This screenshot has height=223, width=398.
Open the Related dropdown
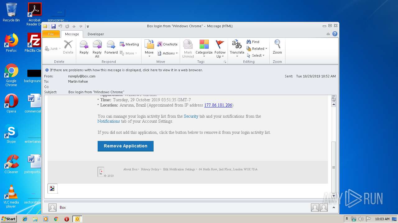point(257,49)
